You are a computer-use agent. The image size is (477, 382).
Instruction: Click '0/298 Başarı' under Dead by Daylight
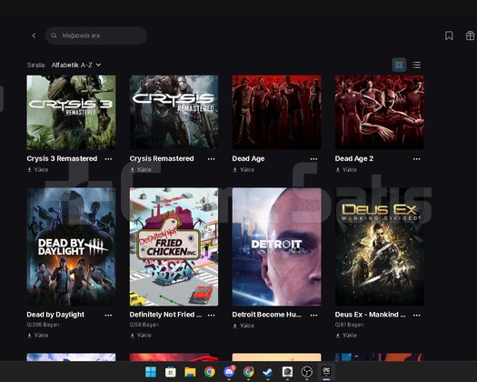tap(43, 325)
